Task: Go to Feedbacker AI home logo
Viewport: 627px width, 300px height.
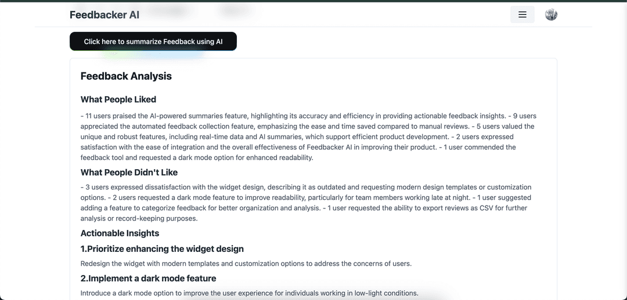Action: (105, 14)
